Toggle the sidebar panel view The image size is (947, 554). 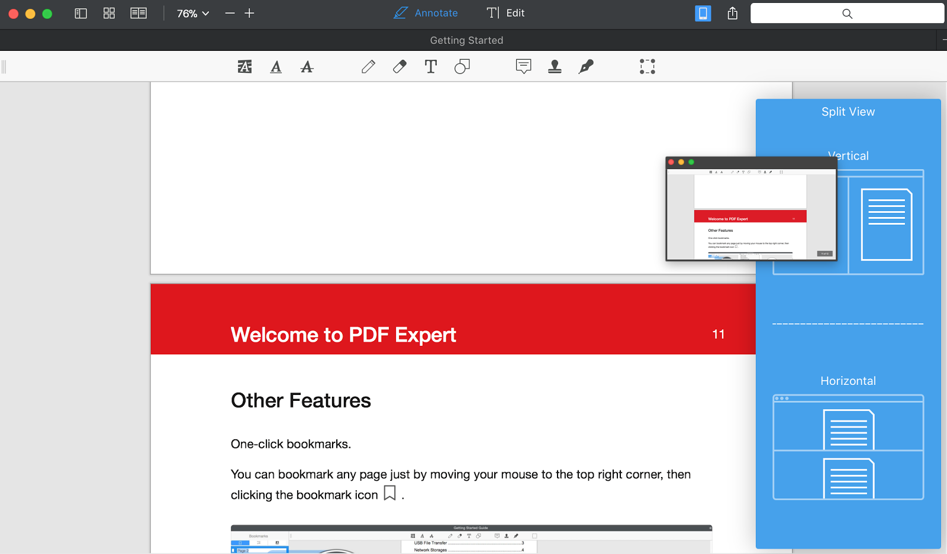point(81,13)
